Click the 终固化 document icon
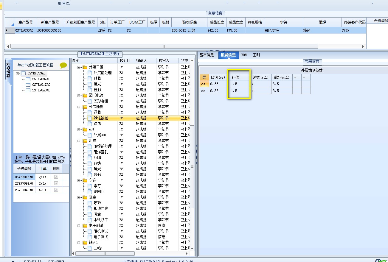 tap(90, 191)
